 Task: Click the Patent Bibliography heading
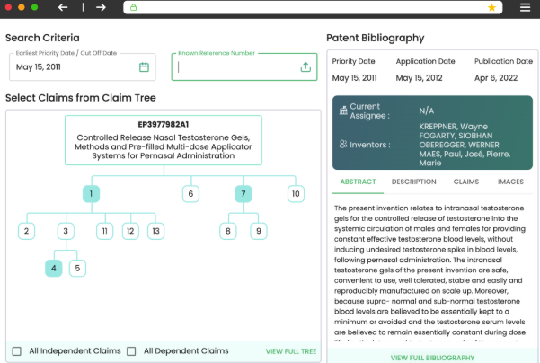(375, 38)
